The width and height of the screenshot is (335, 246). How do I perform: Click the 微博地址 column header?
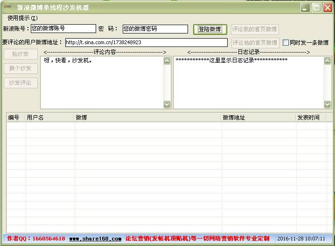coord(258,118)
